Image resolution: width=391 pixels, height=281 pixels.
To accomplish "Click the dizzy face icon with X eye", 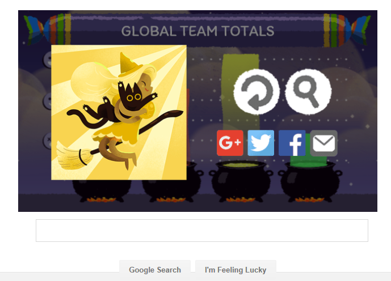I will [47, 140].
